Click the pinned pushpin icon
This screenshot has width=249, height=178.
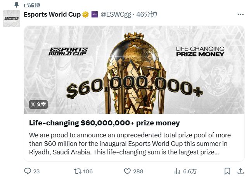(x=16, y=5)
